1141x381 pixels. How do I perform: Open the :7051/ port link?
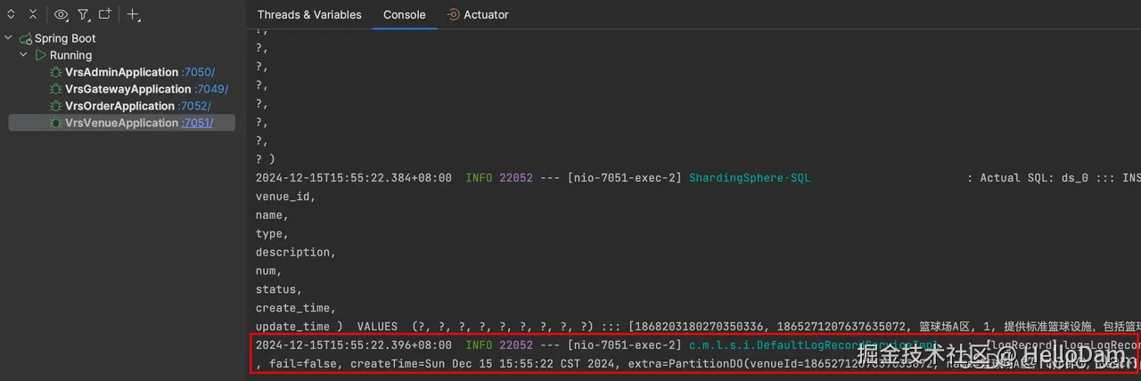coord(198,123)
